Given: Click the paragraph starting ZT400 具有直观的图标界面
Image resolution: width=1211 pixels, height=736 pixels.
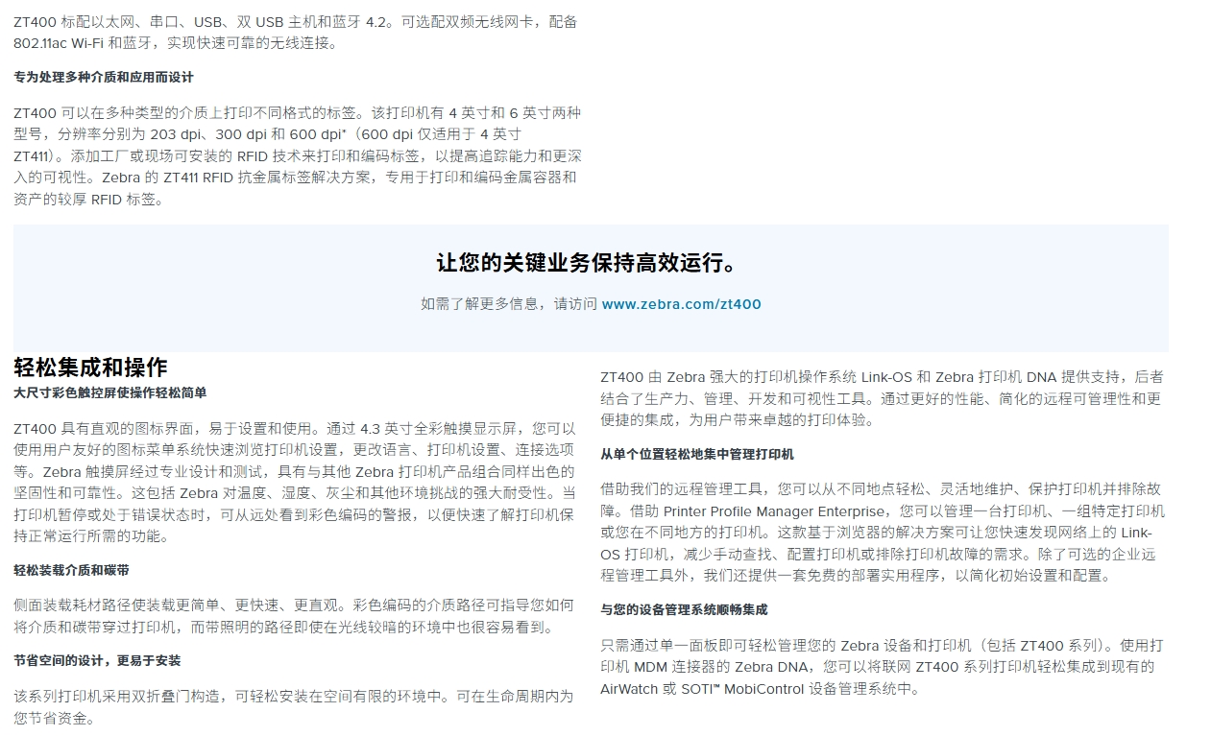Looking at the screenshot, I should pyautogui.click(x=296, y=483).
